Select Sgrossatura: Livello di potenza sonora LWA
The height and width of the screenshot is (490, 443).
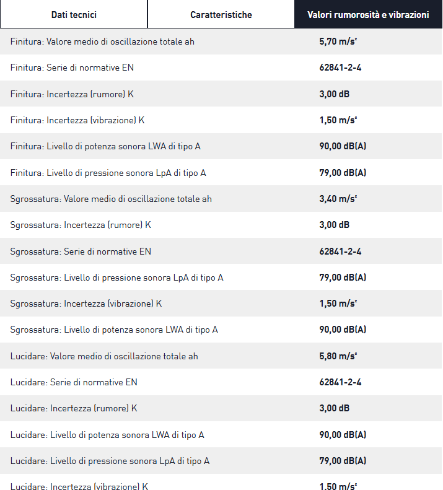[114, 330]
